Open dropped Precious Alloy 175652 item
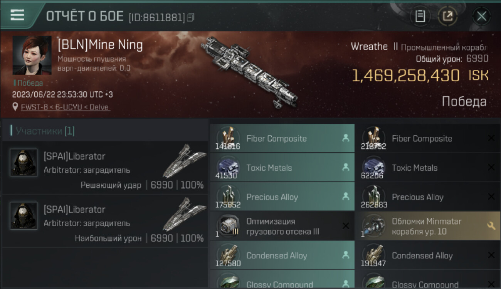The width and height of the screenshot is (501, 289). click(282, 197)
